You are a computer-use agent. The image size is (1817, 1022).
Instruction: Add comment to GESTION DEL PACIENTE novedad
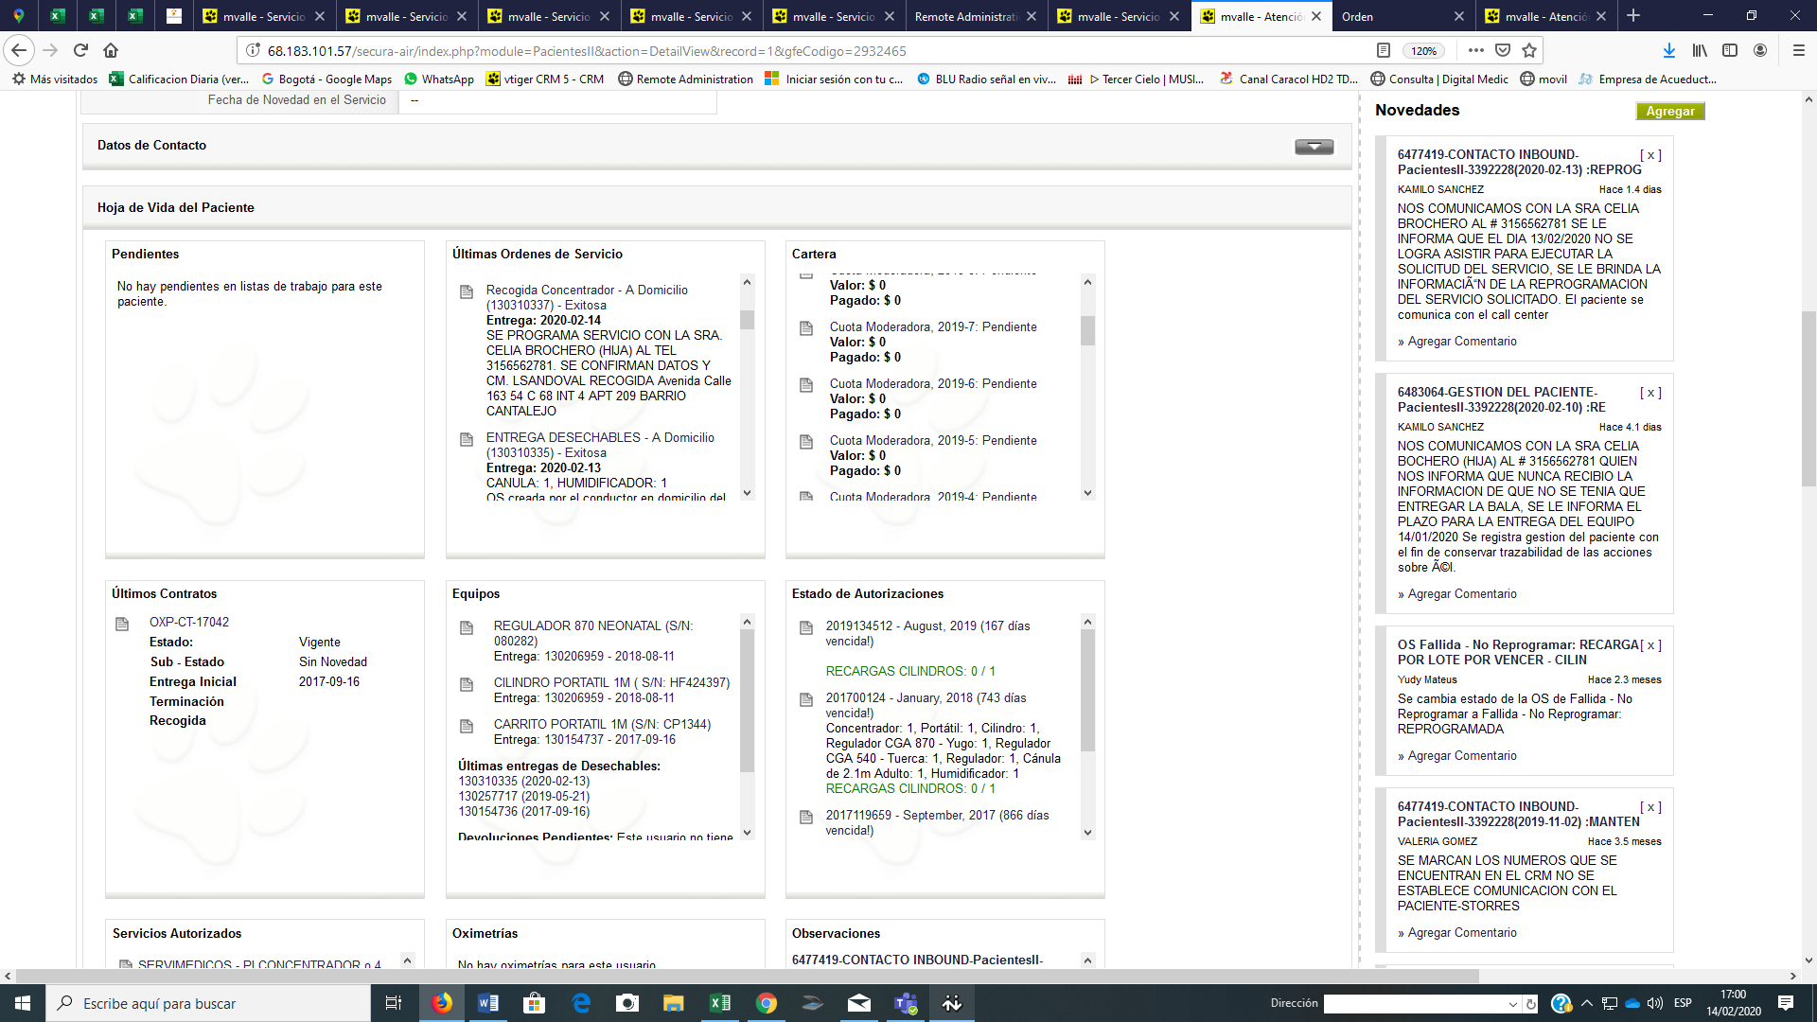(1462, 594)
